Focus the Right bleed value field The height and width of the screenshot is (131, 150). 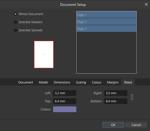(116, 93)
